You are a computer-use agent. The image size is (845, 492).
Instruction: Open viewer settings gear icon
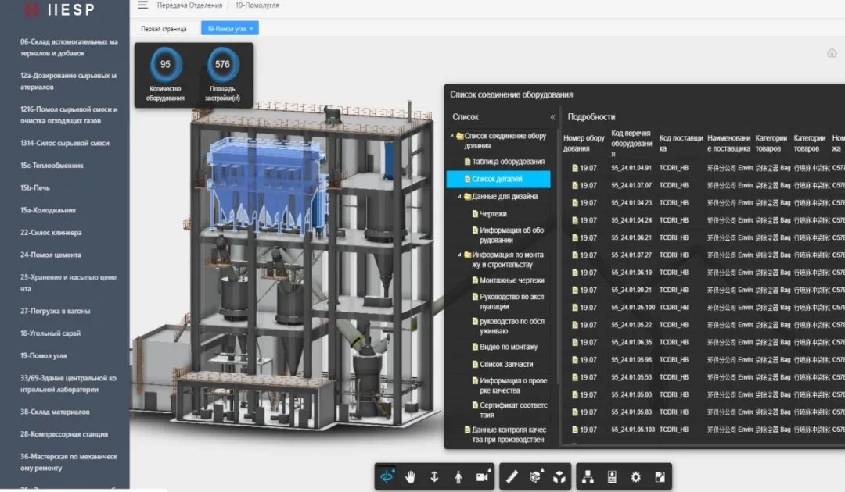click(635, 476)
